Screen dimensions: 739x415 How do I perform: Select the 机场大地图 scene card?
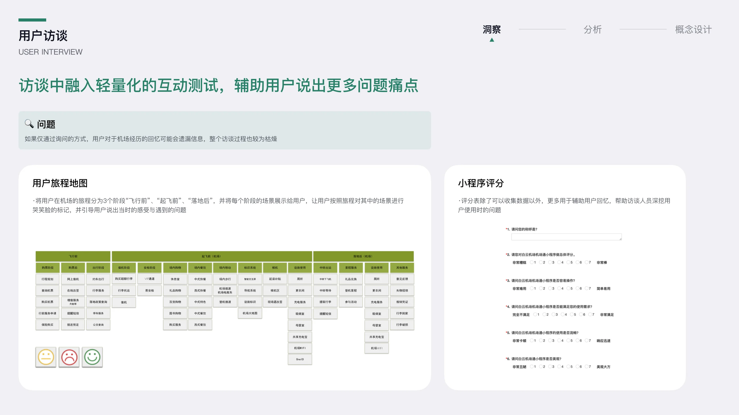point(250,313)
